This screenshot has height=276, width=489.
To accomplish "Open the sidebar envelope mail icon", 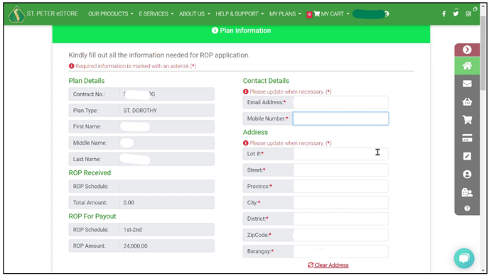I will (x=467, y=84).
